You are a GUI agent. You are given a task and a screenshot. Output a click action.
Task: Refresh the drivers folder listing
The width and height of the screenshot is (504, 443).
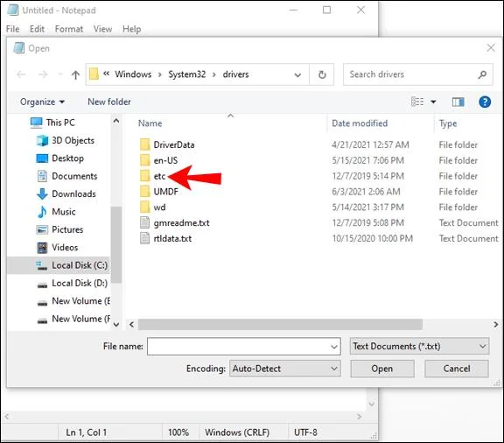coord(322,74)
